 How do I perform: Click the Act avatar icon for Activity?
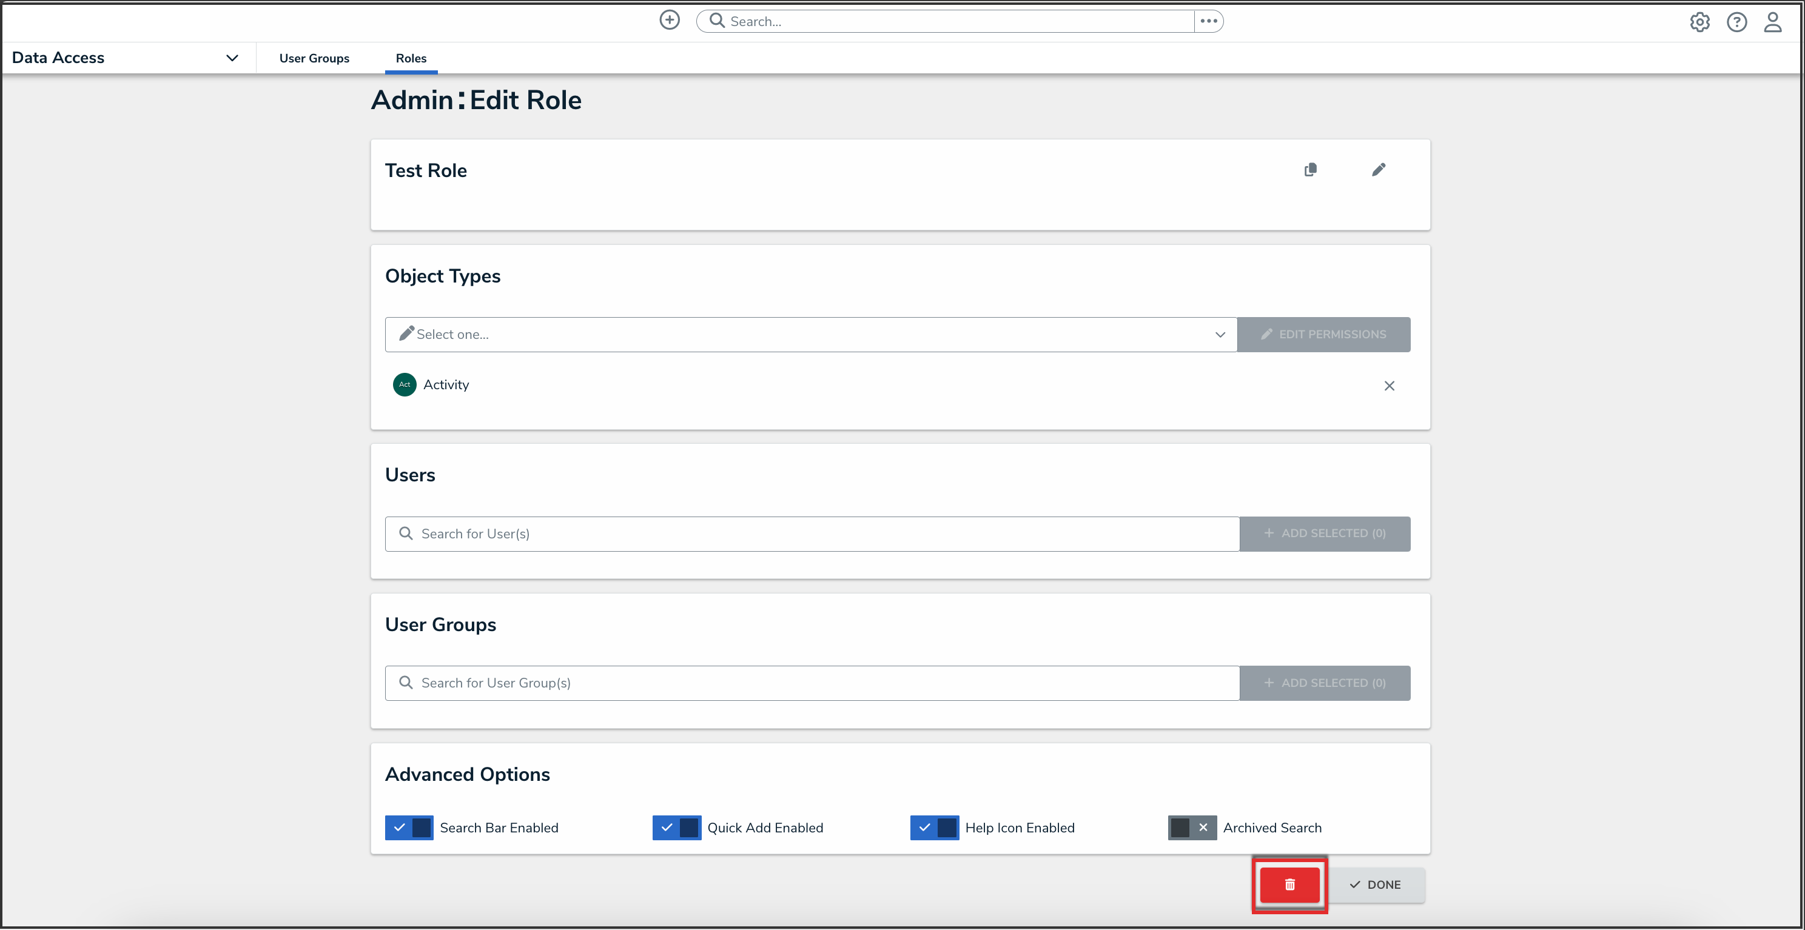tap(405, 384)
